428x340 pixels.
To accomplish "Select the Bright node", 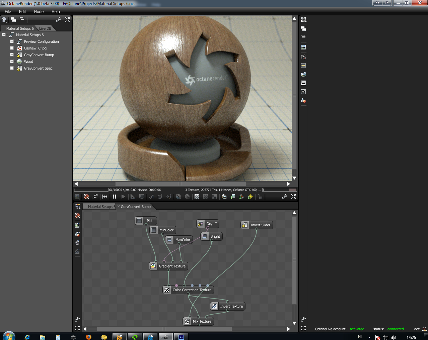I will tap(212, 236).
